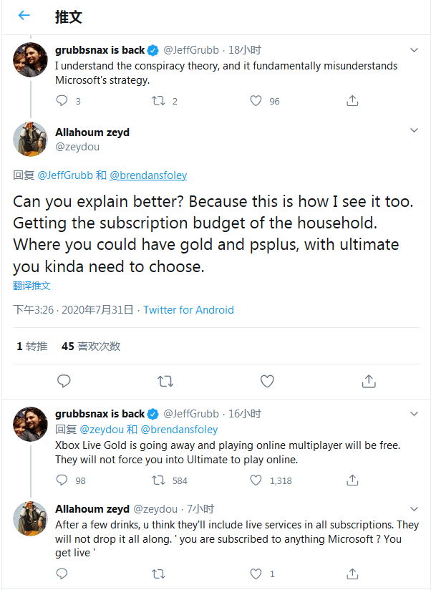Image resolution: width=431 pixels, height=590 pixels.
Task: Open the Twitter for Android source link
Action: [188, 310]
